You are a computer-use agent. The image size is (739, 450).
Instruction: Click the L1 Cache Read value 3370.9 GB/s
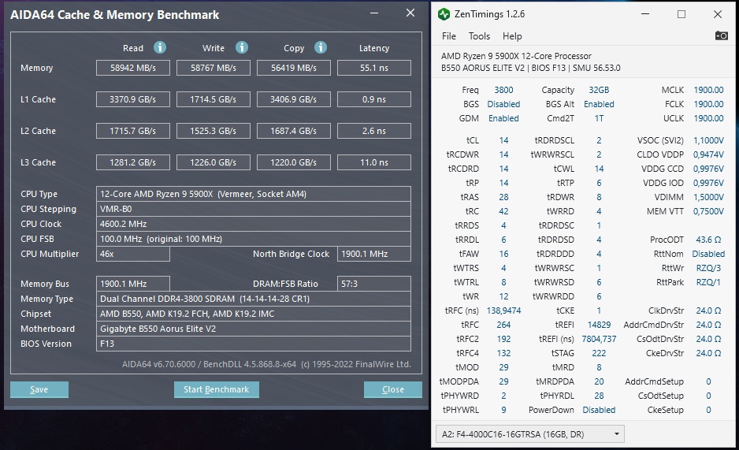tap(133, 99)
